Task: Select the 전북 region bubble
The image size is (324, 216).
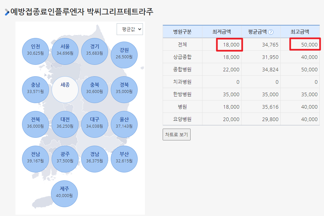Action: [x=35, y=124]
